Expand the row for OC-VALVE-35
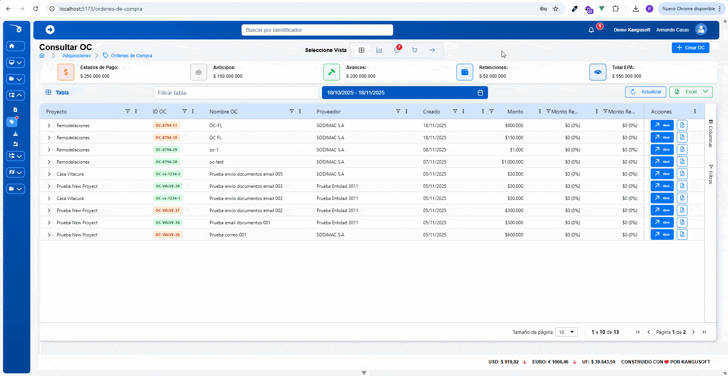 click(49, 235)
